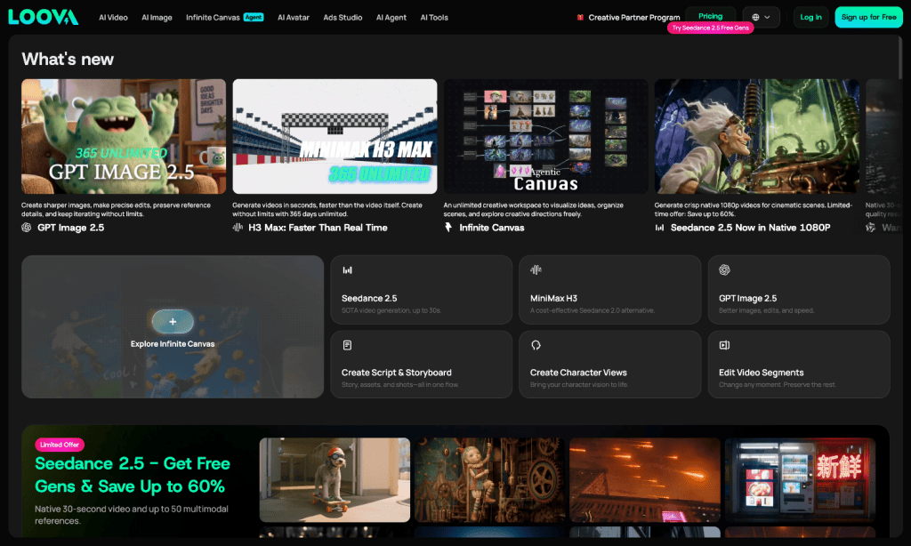
Task: Open the steampunk puppet girl thumbnail
Action: (x=490, y=480)
